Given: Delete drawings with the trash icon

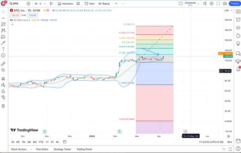Looking at the screenshot, I should [x=3, y=106].
